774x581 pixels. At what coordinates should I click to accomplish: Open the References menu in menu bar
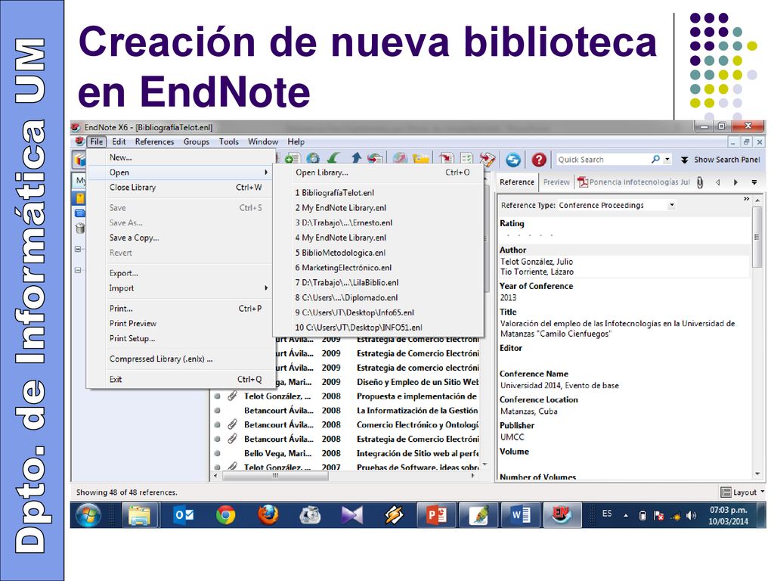pos(154,141)
